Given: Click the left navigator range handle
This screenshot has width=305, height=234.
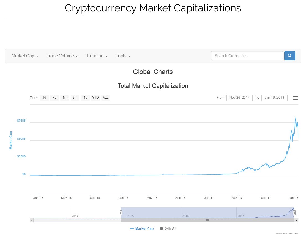Looking at the screenshot, I should tap(121, 213).
